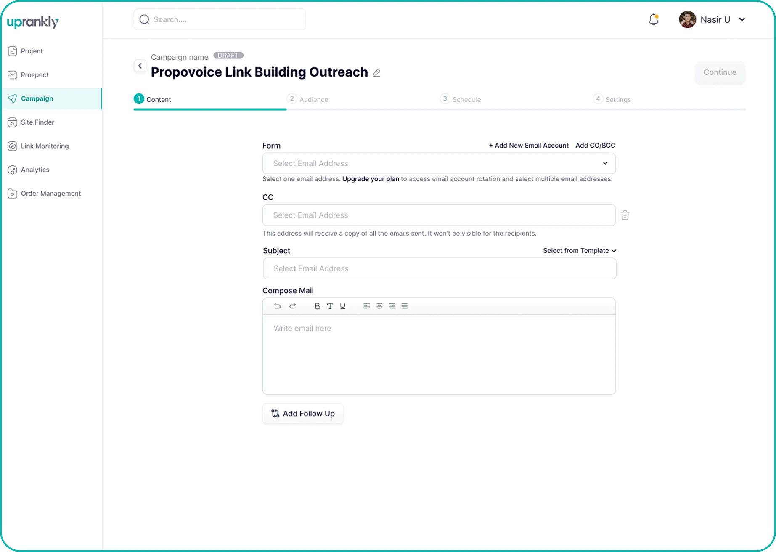Align text left
The width and height of the screenshot is (776, 552).
tap(367, 306)
